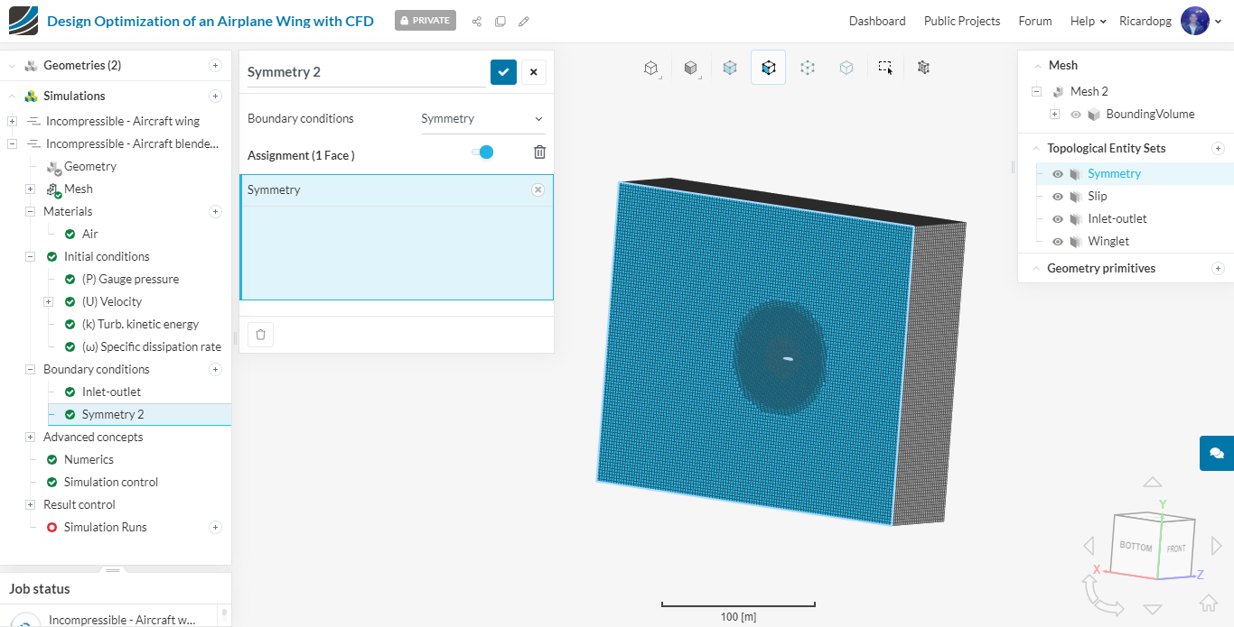1234x627 pixels.
Task: Open the render mode shaded cube tool
Action: point(690,68)
